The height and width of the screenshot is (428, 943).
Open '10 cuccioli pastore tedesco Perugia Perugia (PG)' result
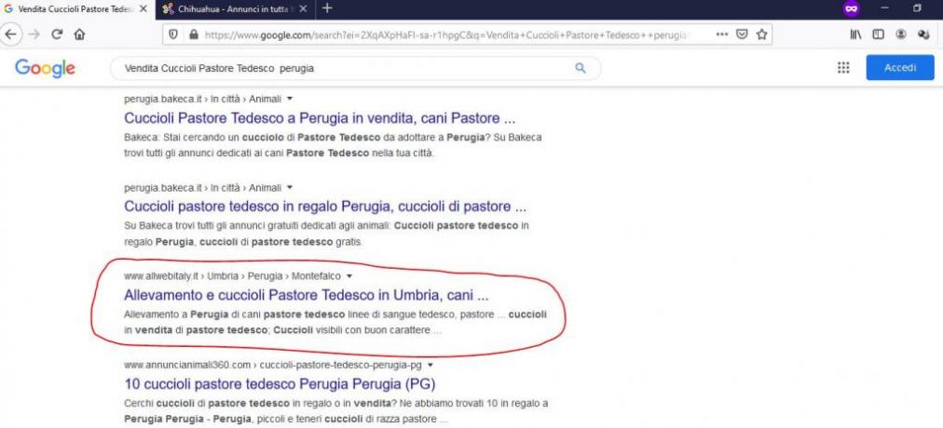pos(280,383)
